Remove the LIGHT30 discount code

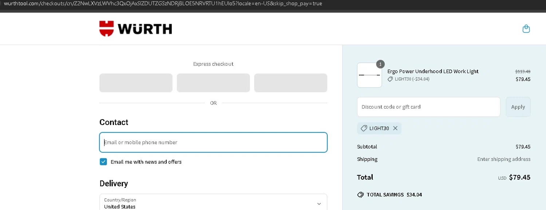point(395,128)
